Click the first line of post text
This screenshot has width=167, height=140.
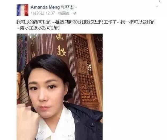point(86,22)
